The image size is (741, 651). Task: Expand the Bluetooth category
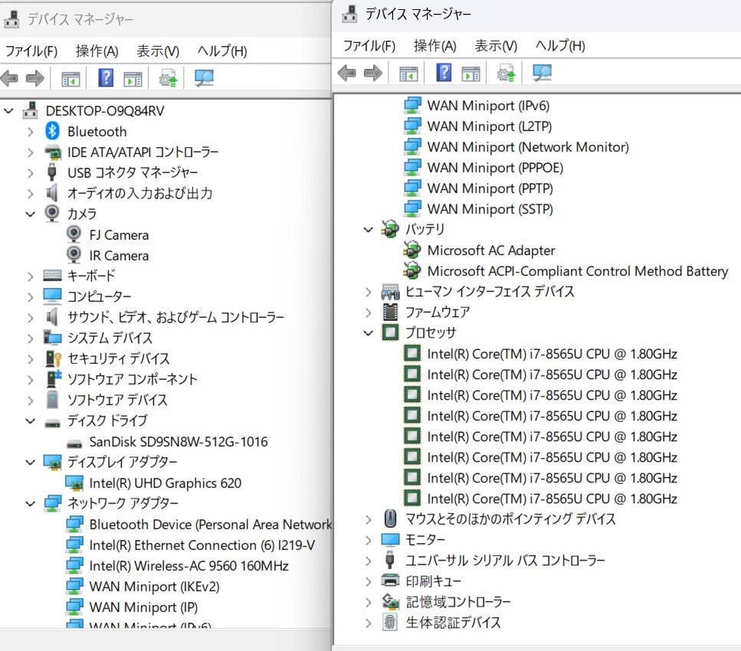31,132
